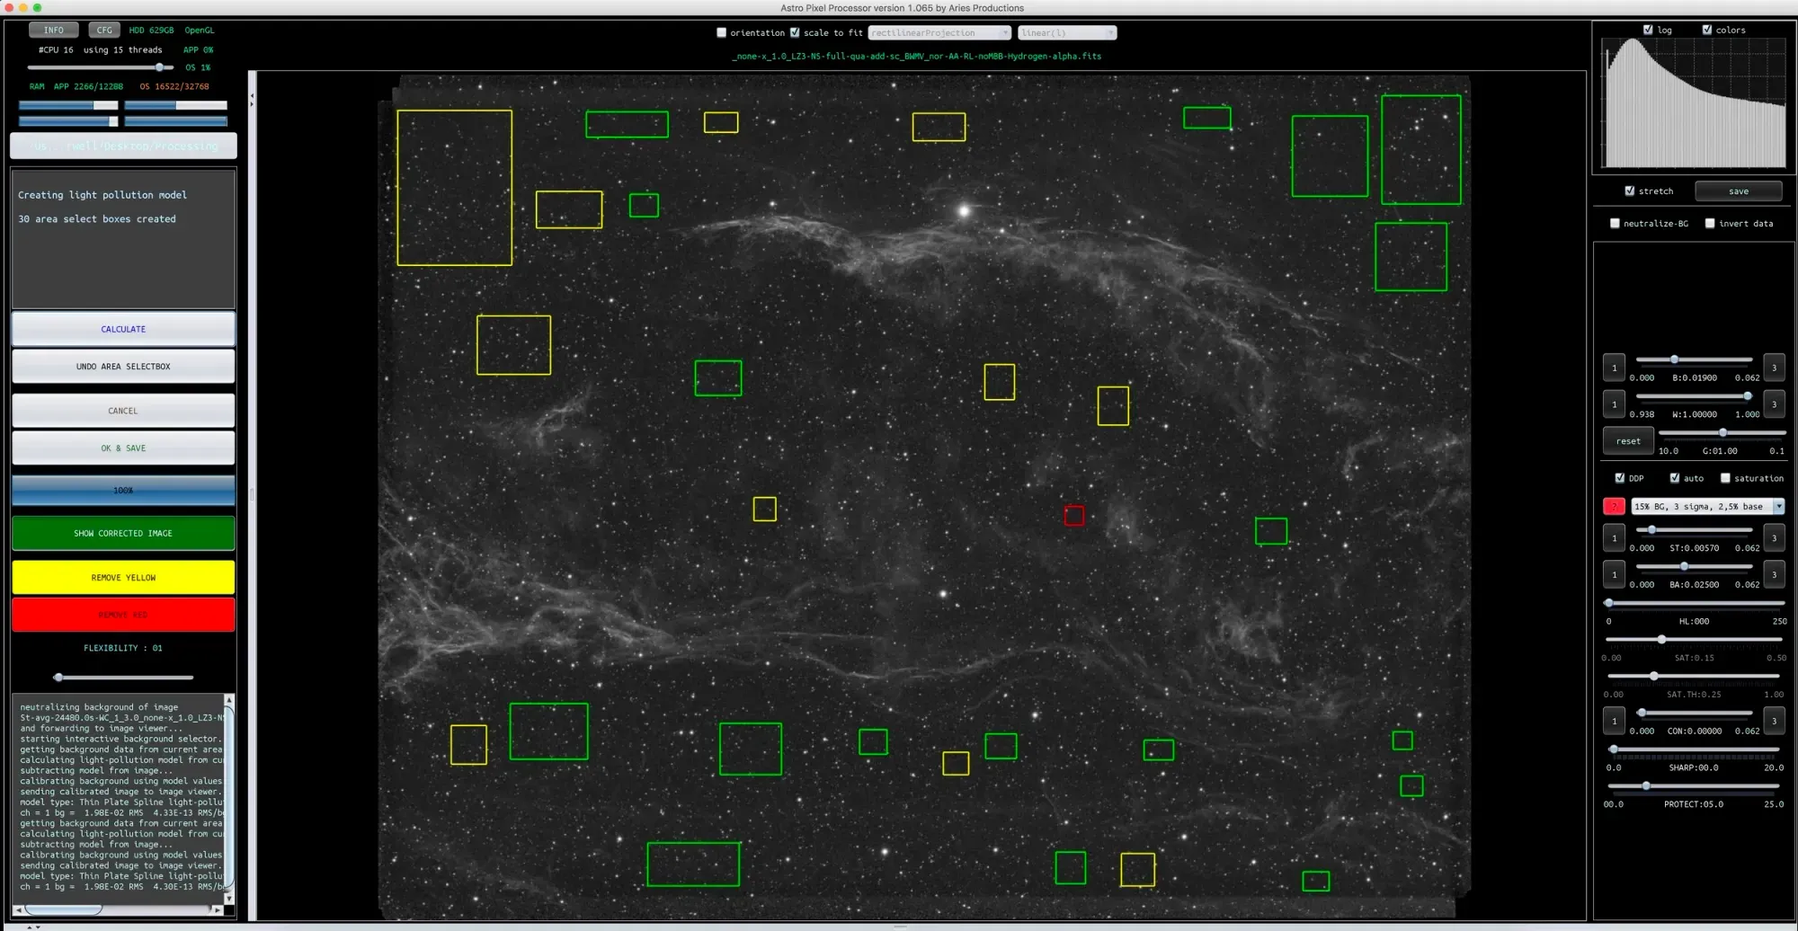Click the red question mark help button

(1614, 507)
